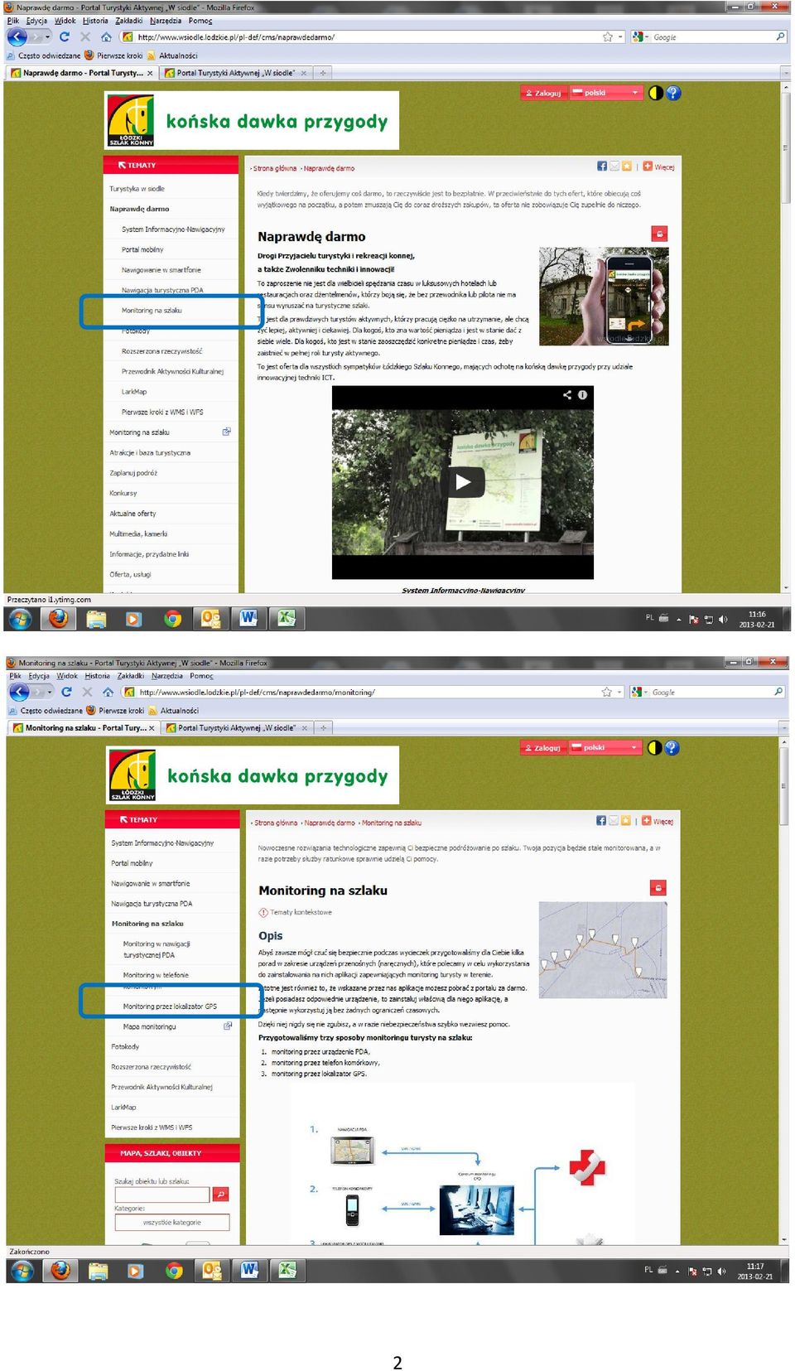This screenshot has height=1371, width=795.
Task: Open the Narzędzia menu in Naprawdę darmo window
Action: 166,21
